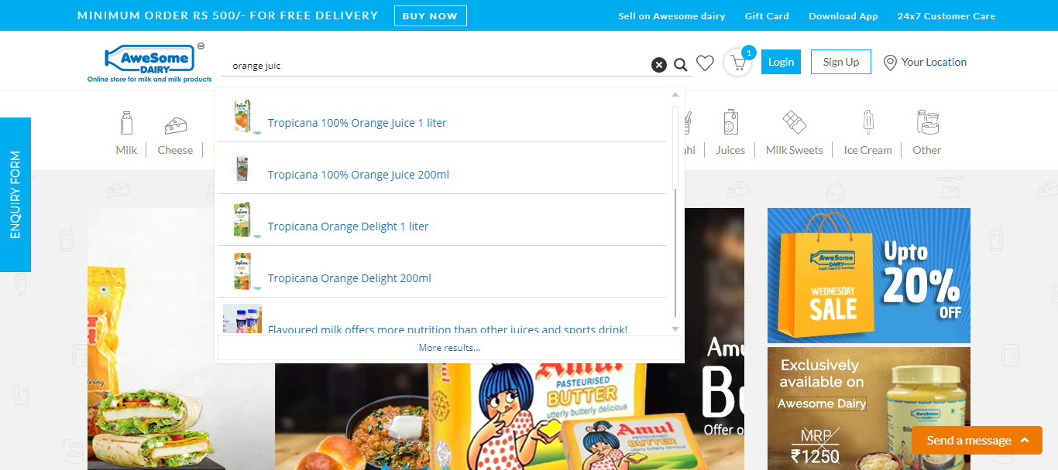Click the Tropicana Orange Juice 1 liter product image

pyautogui.click(x=242, y=117)
